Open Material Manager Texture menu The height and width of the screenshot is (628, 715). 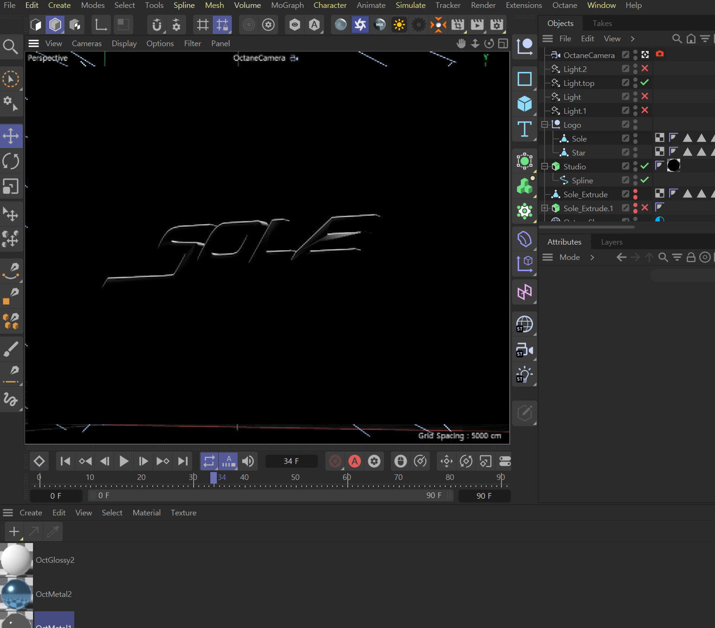[x=183, y=512]
